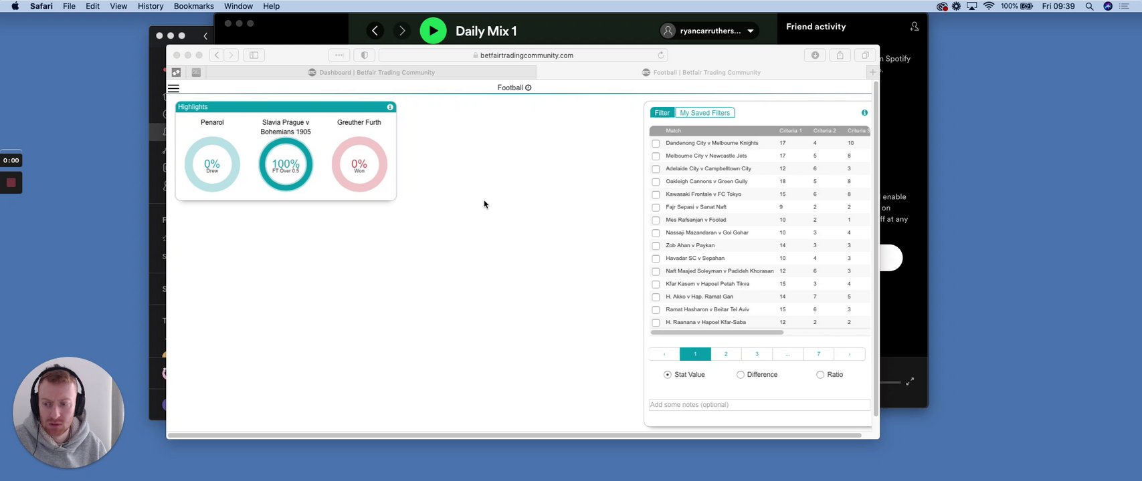Click the Greuther Furth 0% Won chart
This screenshot has height=481, width=1142.
point(359,164)
